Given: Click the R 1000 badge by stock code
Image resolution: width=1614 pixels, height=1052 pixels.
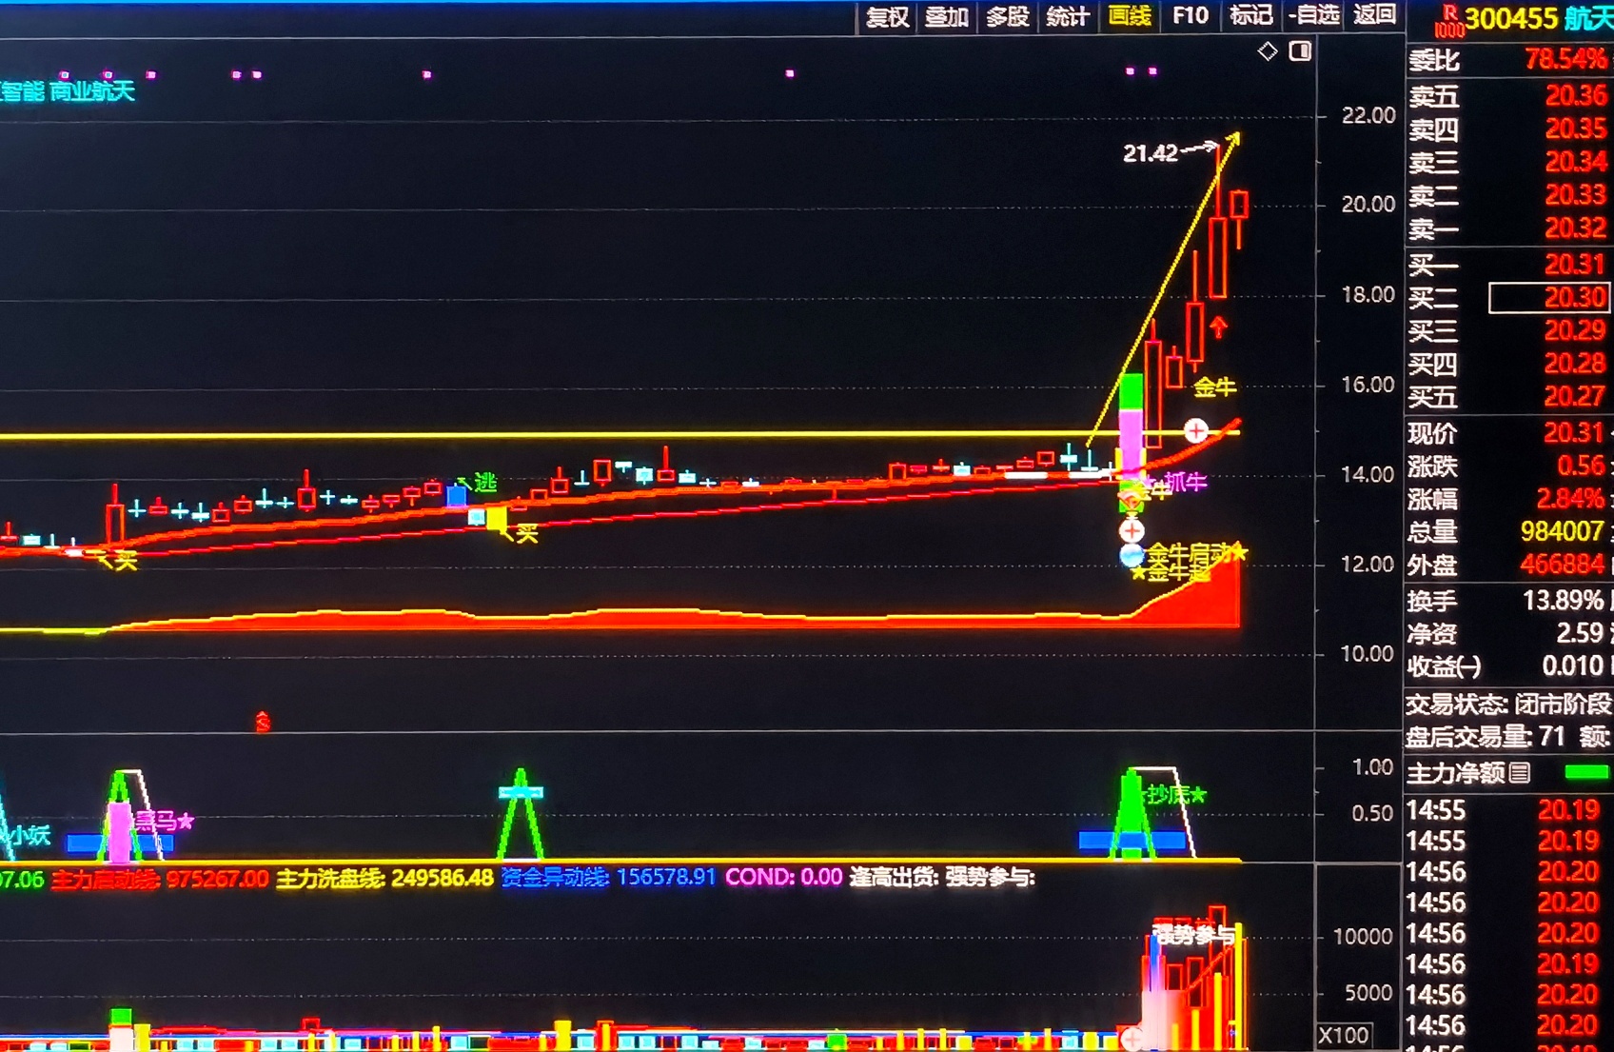Looking at the screenshot, I should coord(1449,20).
